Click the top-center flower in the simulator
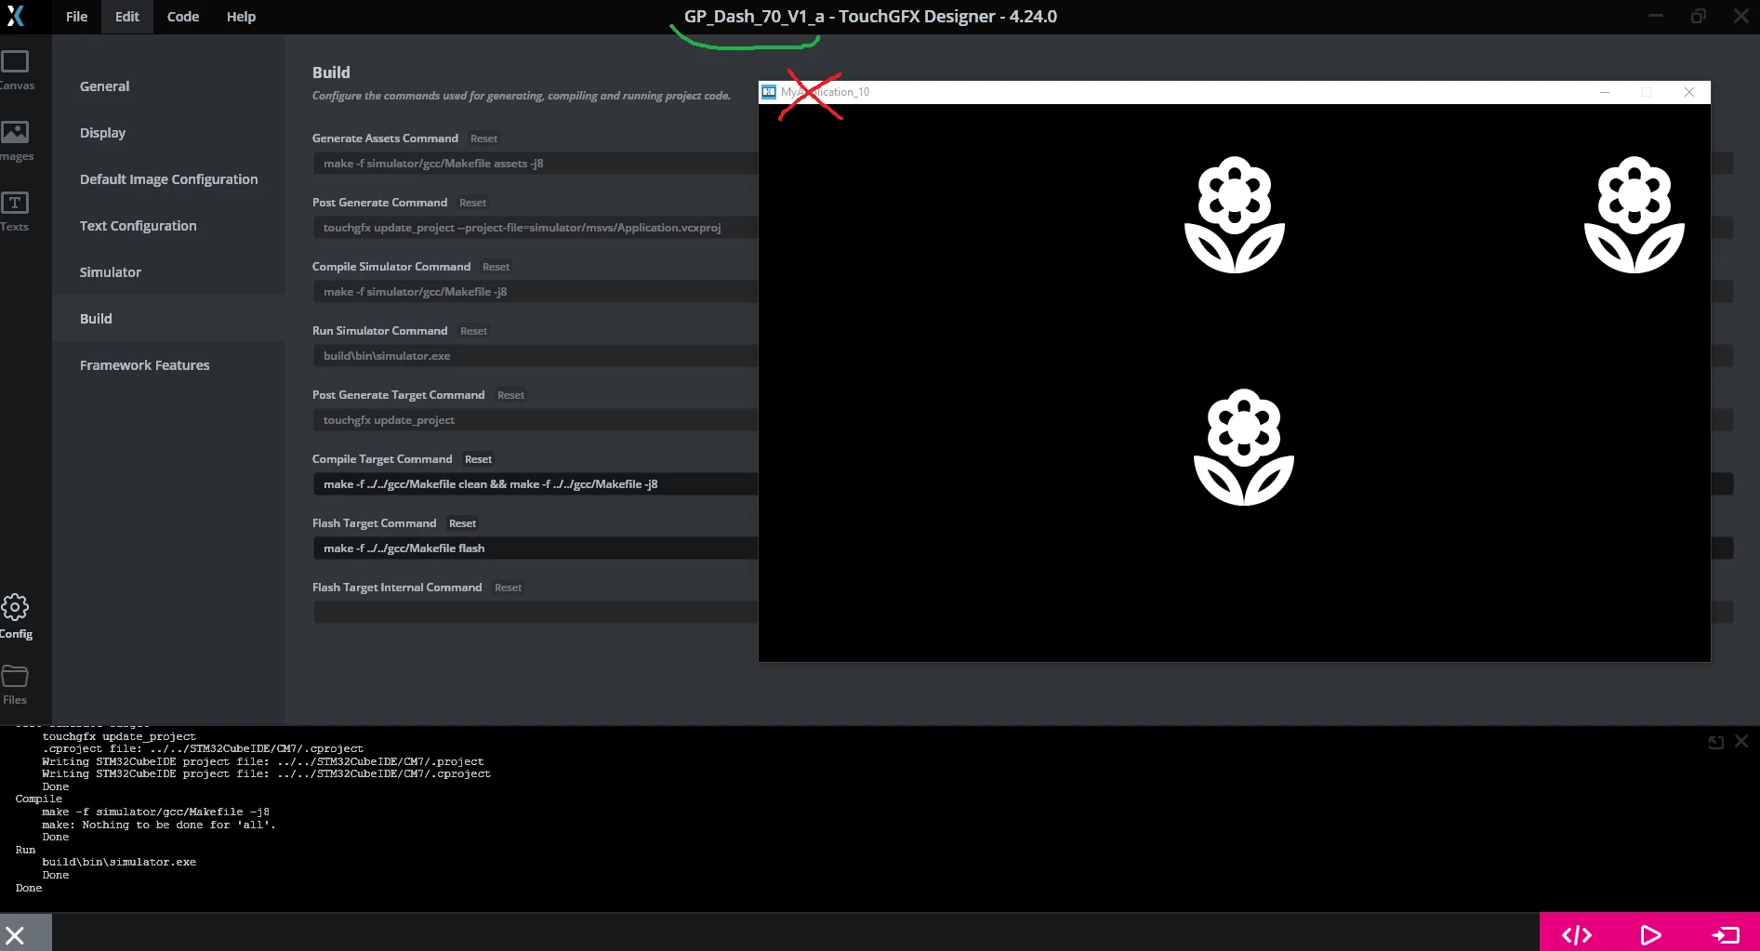The width and height of the screenshot is (1760, 951). (1234, 215)
